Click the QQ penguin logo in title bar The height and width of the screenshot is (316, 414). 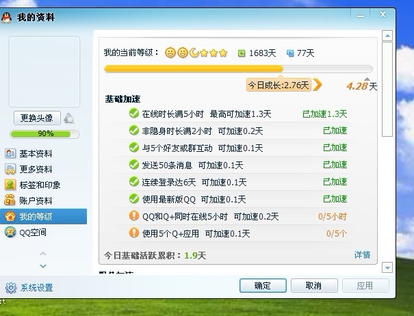6,18
